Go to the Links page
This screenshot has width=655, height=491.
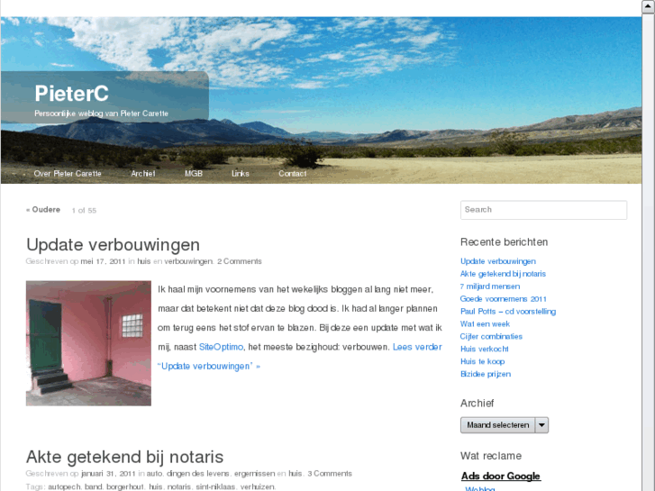click(x=241, y=173)
